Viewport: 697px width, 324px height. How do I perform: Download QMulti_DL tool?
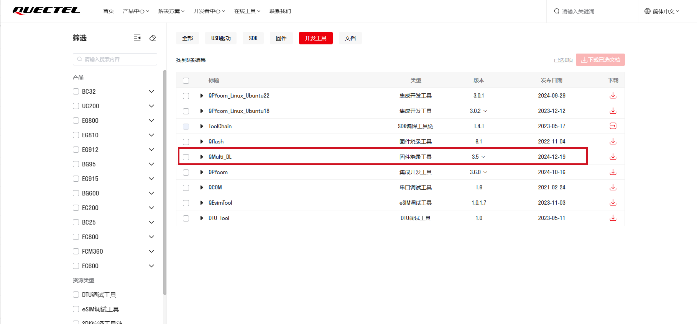point(613,157)
